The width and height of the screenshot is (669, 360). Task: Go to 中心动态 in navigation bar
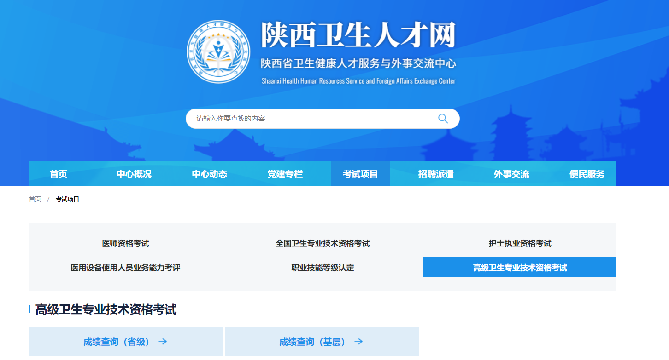click(210, 174)
